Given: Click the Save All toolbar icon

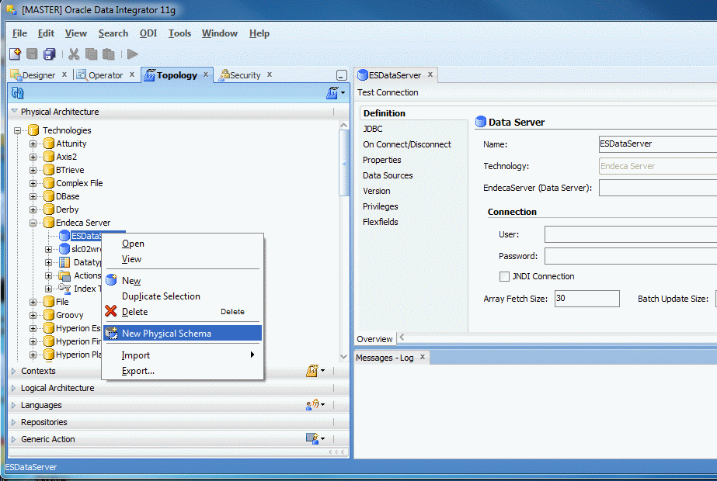Looking at the screenshot, I should [48, 53].
